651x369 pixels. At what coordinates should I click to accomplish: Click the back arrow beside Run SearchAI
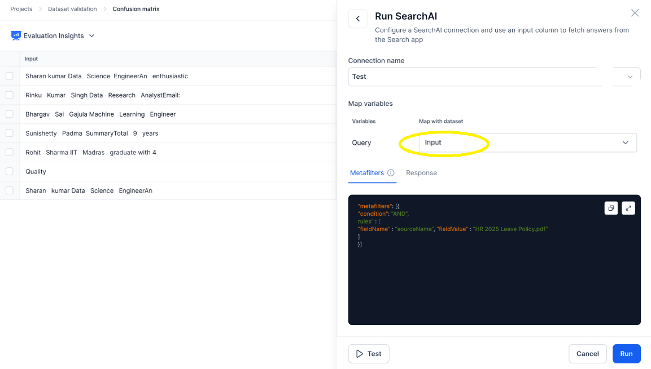click(357, 19)
